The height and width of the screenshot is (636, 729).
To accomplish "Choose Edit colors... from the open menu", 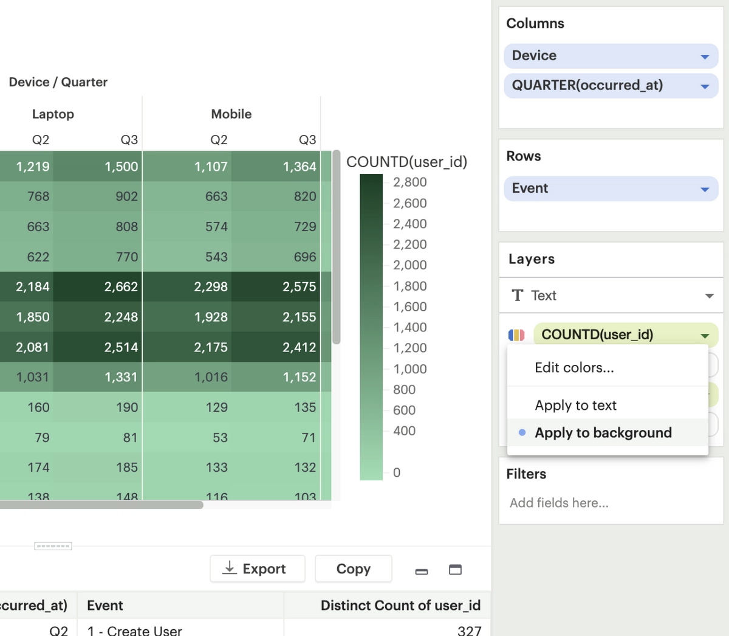I will [574, 367].
